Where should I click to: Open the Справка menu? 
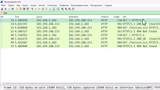pos(108,5)
